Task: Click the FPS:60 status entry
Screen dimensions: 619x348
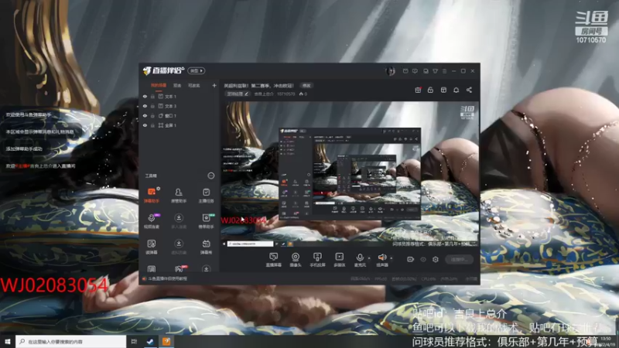Action: click(x=381, y=279)
